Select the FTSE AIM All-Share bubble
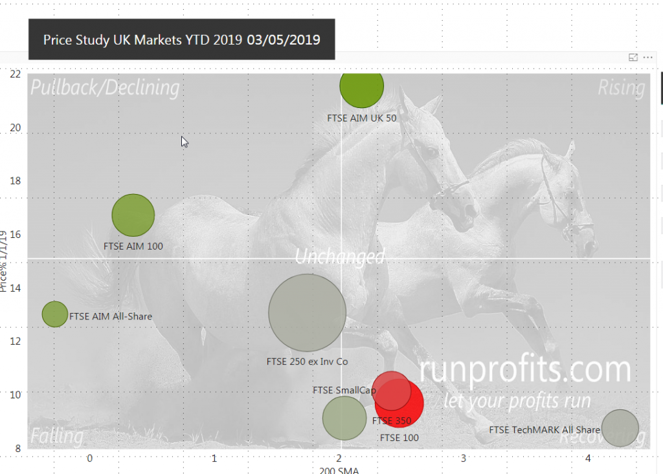This screenshot has height=474, width=663. click(x=55, y=314)
